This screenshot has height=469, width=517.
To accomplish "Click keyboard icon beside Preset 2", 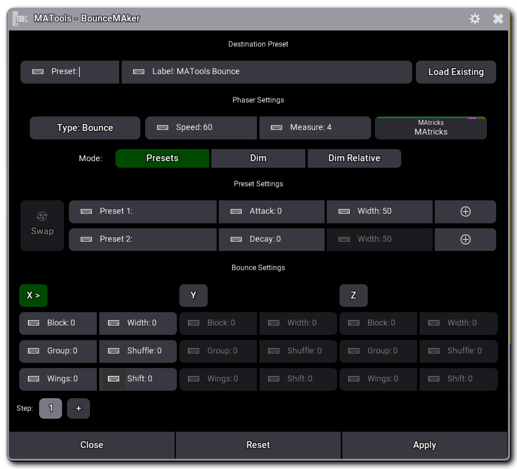I will tap(86, 239).
